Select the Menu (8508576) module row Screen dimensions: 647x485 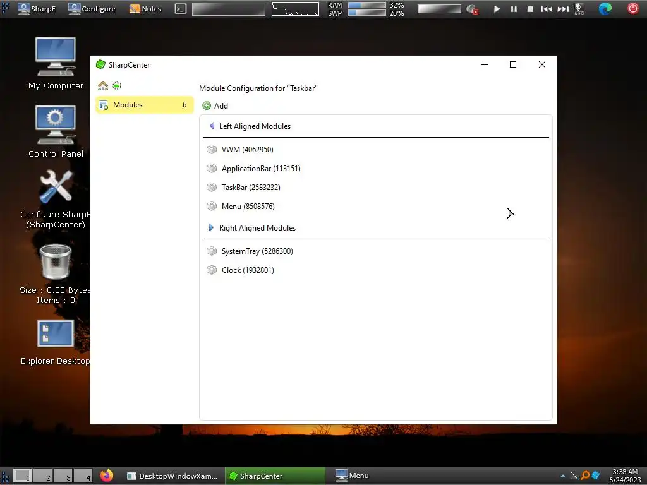pyautogui.click(x=376, y=207)
